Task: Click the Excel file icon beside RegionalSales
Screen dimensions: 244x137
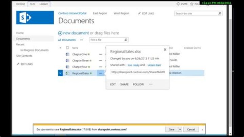Action: [67, 73]
